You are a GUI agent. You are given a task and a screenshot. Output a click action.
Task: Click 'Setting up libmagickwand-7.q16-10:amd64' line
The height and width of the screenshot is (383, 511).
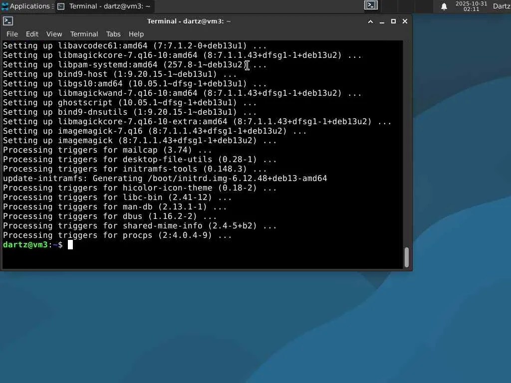point(182,93)
